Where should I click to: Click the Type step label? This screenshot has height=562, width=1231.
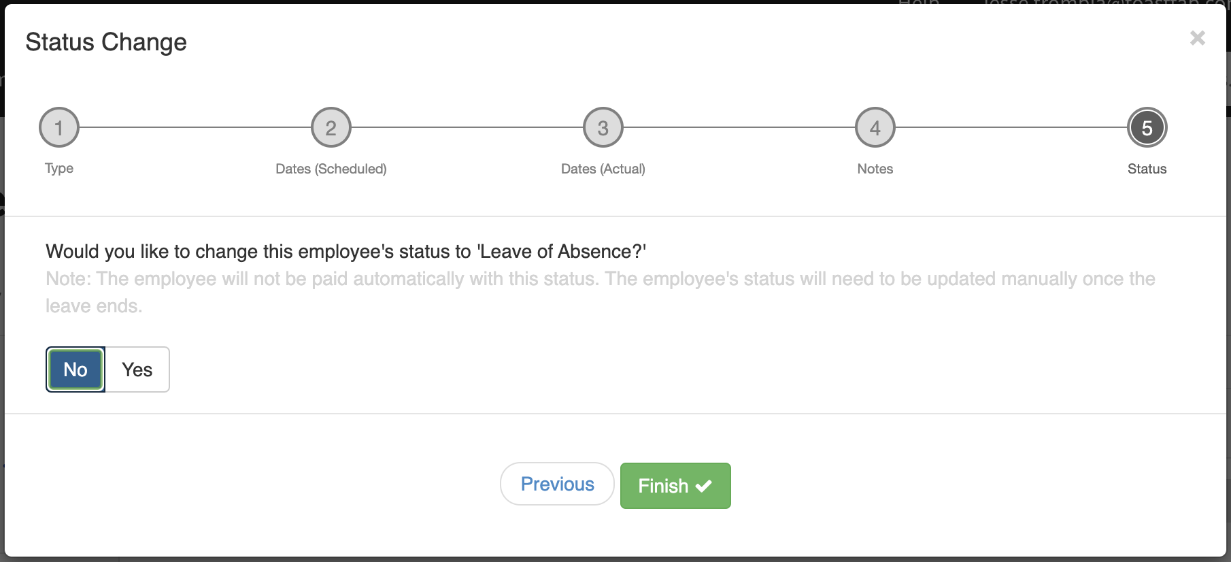tap(59, 168)
